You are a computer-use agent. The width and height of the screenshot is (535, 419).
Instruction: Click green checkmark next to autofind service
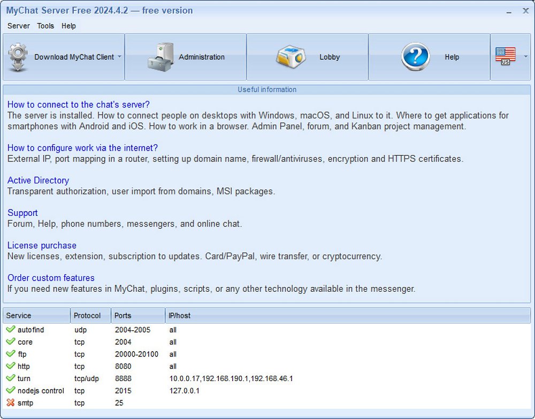10,330
